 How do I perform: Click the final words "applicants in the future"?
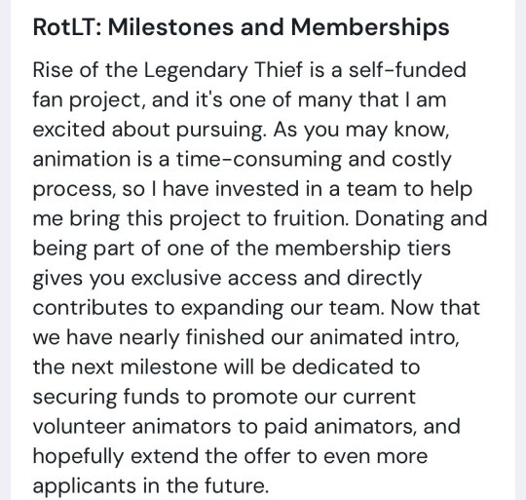click(149, 486)
